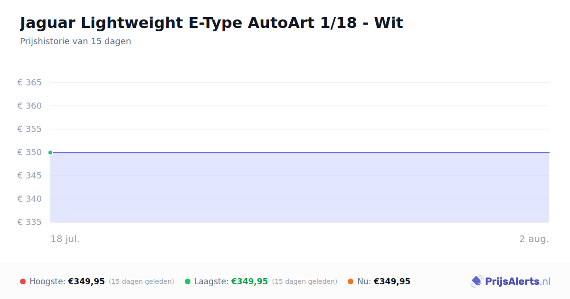Click the green Laagste legend dot
570x299 pixels.
pyautogui.click(x=188, y=281)
